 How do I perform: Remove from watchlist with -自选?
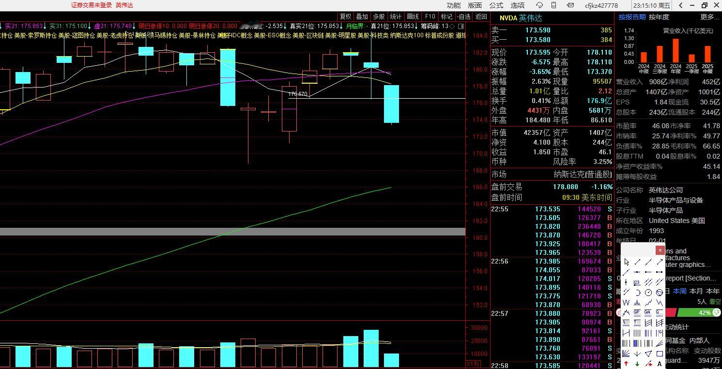pos(464,16)
